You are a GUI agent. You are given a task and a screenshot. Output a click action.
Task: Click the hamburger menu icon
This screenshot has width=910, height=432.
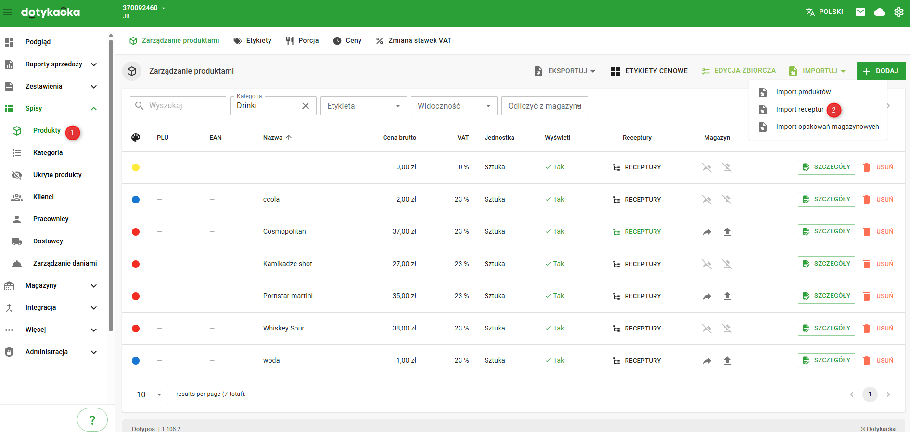pyautogui.click(x=8, y=12)
